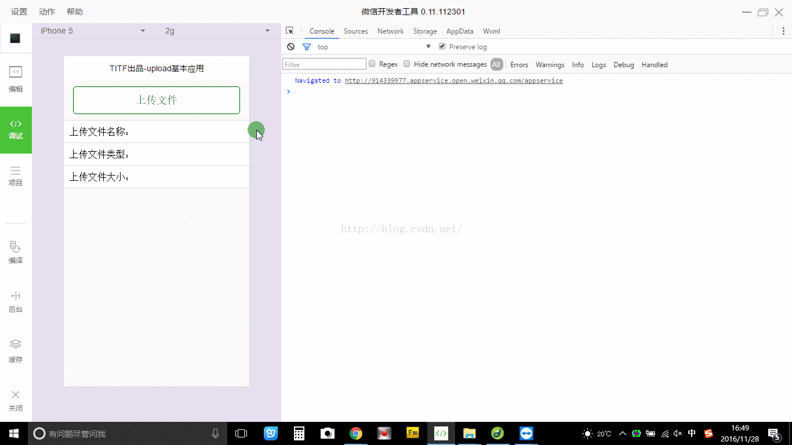Click the 后台 (Background) sidebar icon
Screen dimensions: 792x445
(16, 302)
